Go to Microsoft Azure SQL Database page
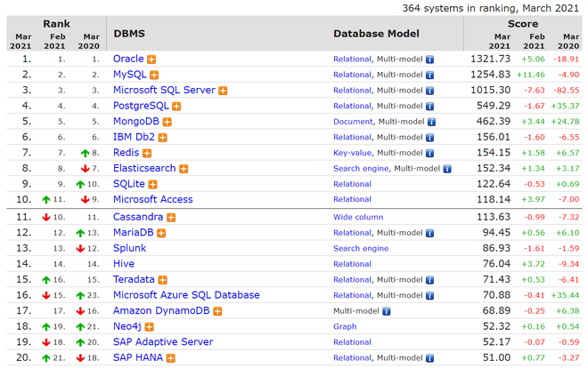Image resolution: width=588 pixels, height=368 pixels. click(186, 295)
